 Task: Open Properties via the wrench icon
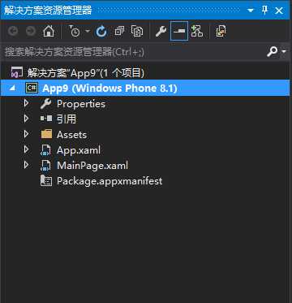point(161,32)
